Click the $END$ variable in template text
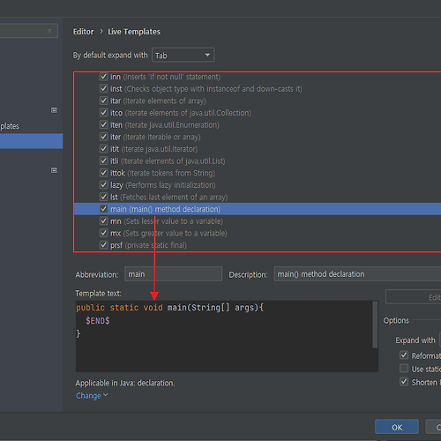Image resolution: width=441 pixels, height=441 pixels. (98, 320)
